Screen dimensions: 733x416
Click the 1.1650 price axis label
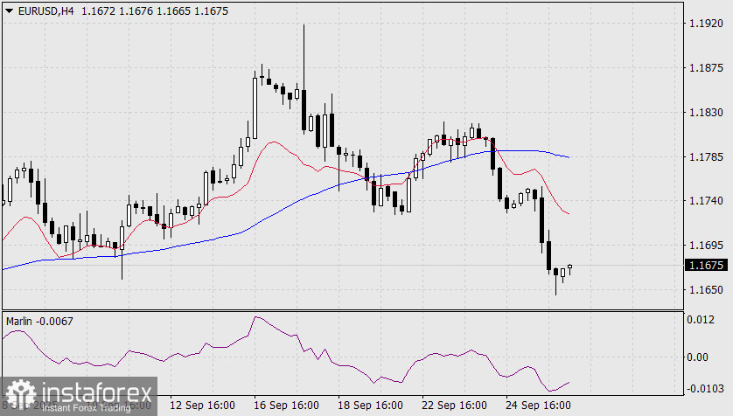(x=706, y=290)
